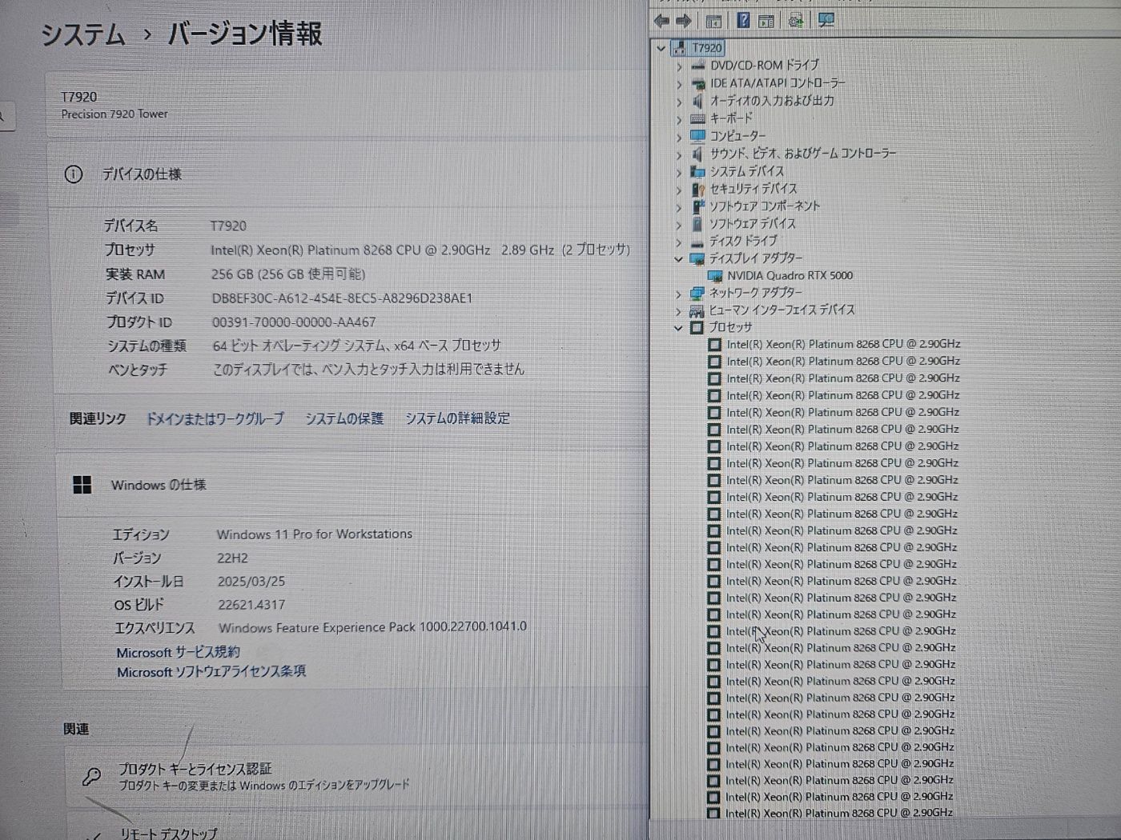Click the ソフトウェア デバイス icon
The image size is (1121, 840).
pyautogui.click(x=697, y=224)
